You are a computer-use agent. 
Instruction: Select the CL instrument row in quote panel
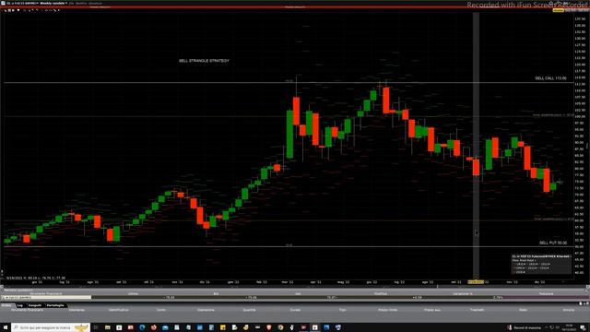(295, 297)
